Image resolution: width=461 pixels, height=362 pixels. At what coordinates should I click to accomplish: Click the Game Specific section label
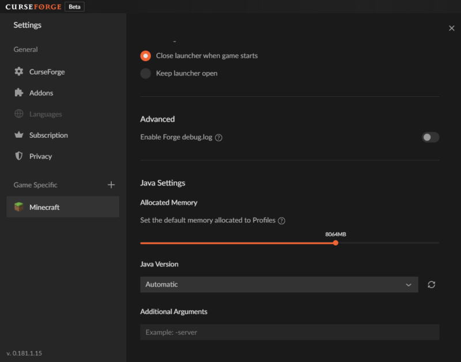(35, 185)
